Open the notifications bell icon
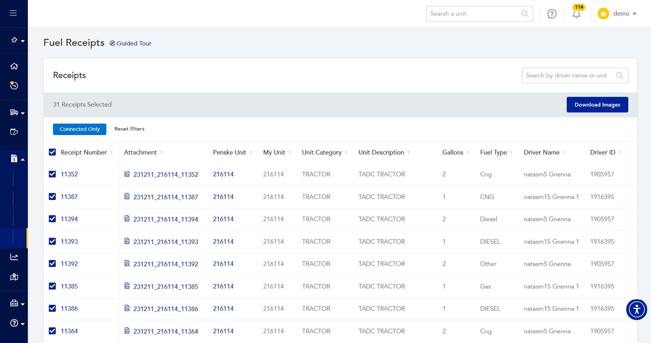The image size is (651, 343). click(x=576, y=14)
